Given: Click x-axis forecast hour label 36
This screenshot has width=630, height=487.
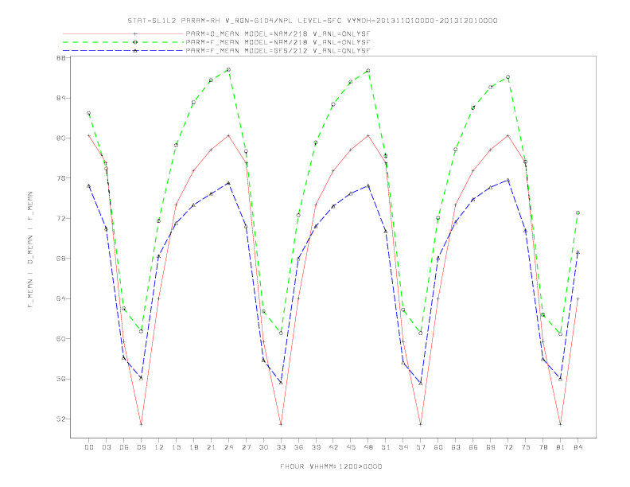Looking at the screenshot, I should coord(298,447).
